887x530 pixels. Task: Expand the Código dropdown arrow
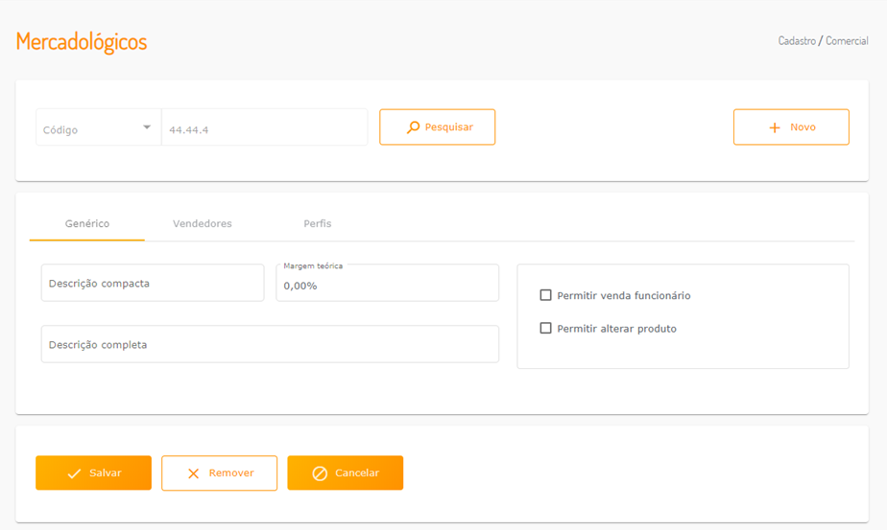[147, 127]
